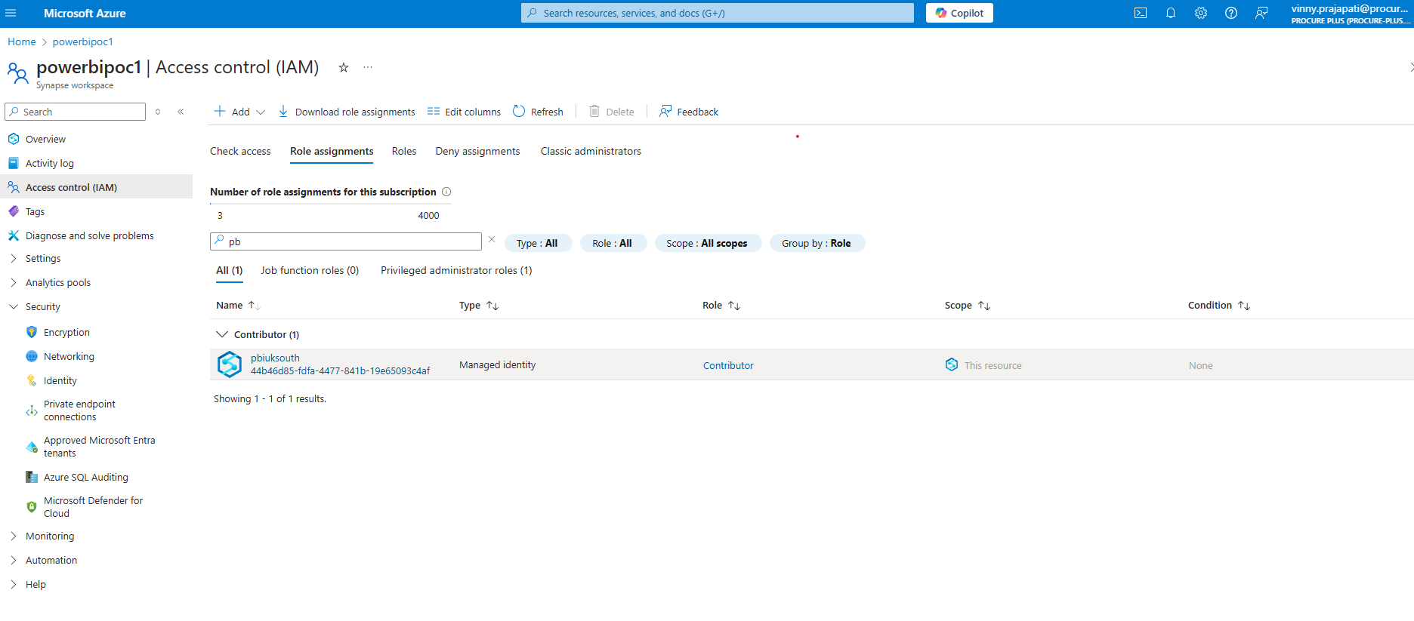Sort by the Scope column
Viewport: 1414px width, 621px height.
968,305
